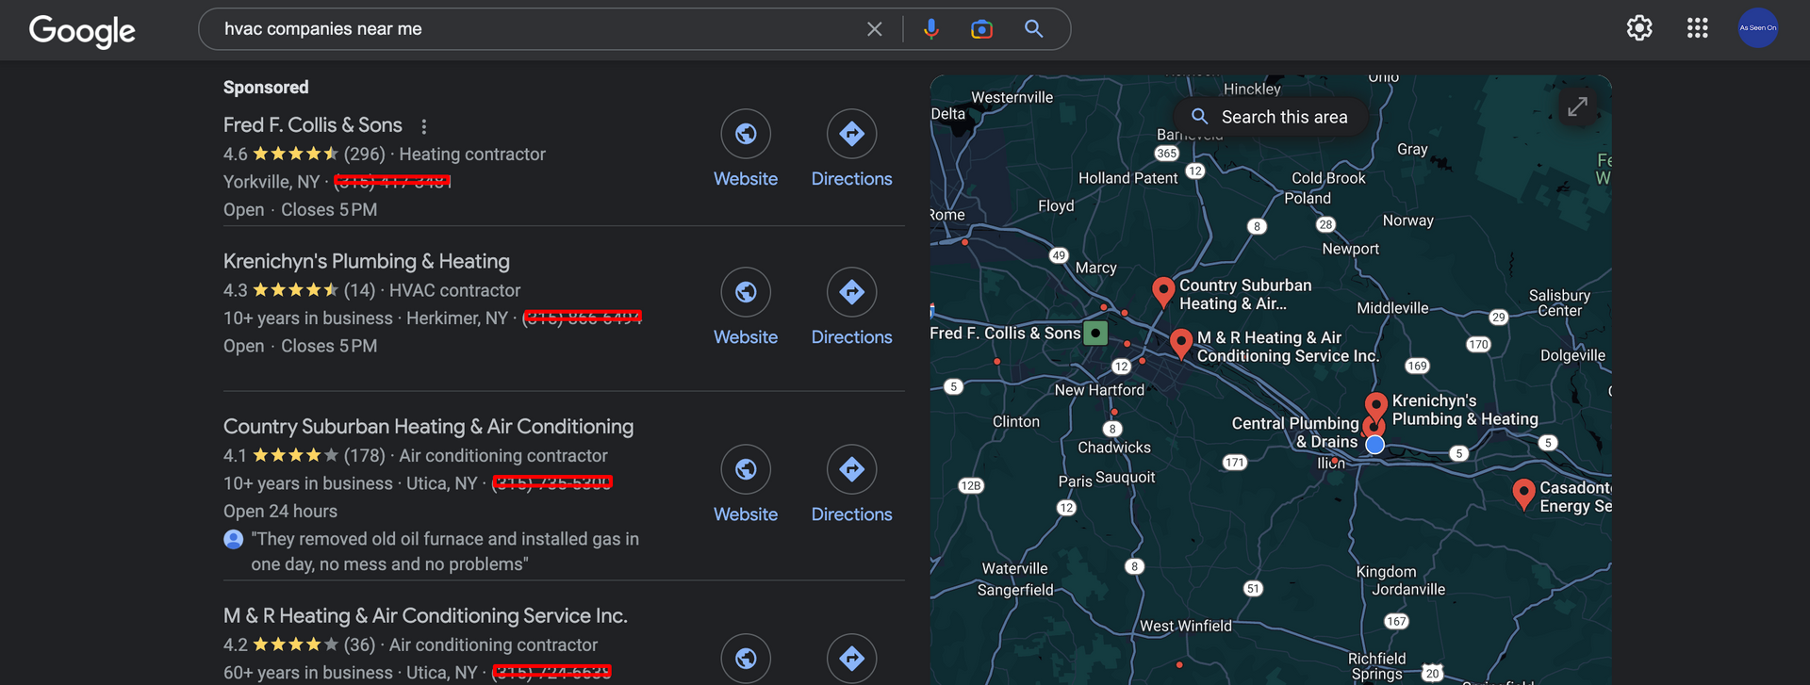
Task: Open Google Lens image search
Action: click(x=981, y=29)
